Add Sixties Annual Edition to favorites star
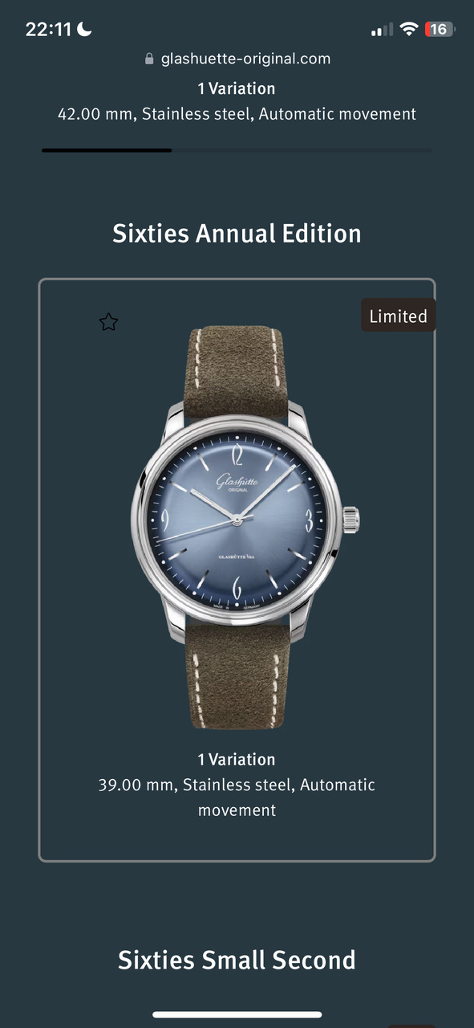Viewport: 474px width, 1028px height. 108,323
